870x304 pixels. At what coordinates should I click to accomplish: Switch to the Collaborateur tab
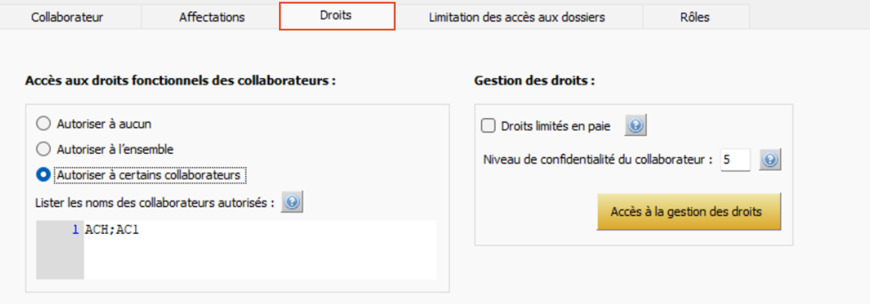coord(67,17)
